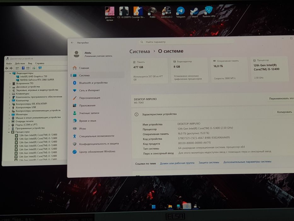The width and height of the screenshot is (294, 221).
Task: Click the Найти параметр search field
Action: (x=187, y=42)
